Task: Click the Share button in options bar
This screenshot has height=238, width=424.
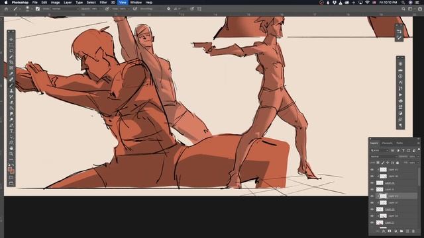Action: click(419, 9)
